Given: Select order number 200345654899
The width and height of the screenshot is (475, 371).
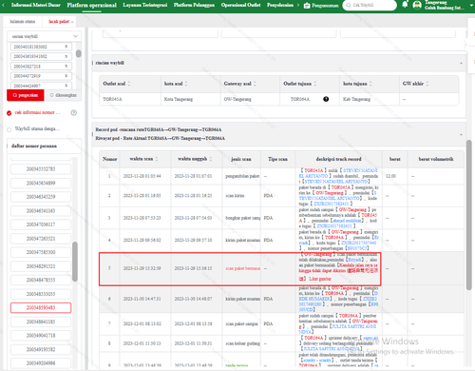Looking at the screenshot, I should (41, 183).
